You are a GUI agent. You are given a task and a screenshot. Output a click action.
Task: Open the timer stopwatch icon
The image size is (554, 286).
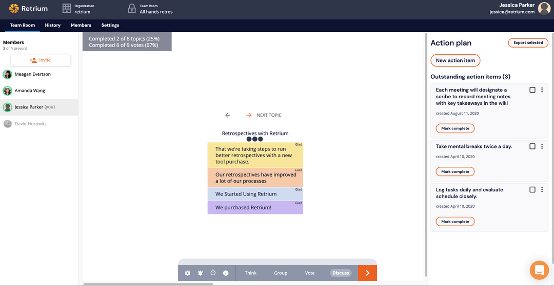click(213, 273)
